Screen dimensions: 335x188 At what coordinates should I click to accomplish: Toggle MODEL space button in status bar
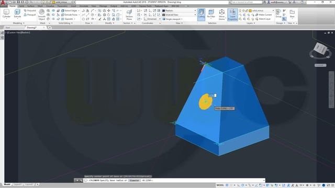220,185
